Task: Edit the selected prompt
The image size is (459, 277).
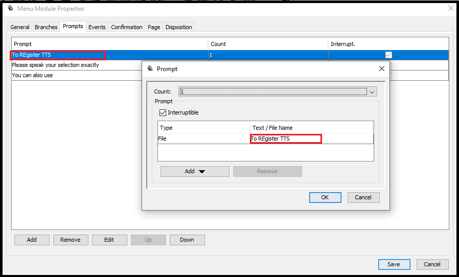Action: coord(109,240)
